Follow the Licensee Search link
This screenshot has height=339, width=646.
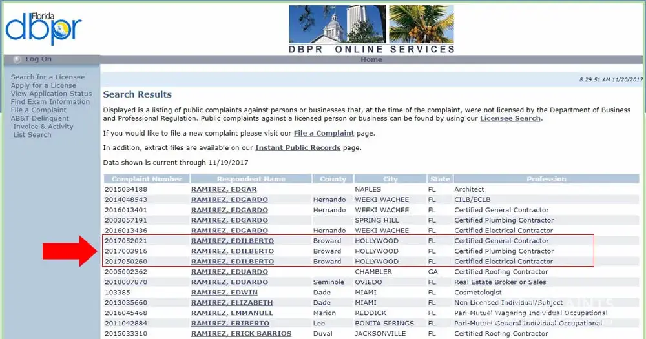click(510, 118)
